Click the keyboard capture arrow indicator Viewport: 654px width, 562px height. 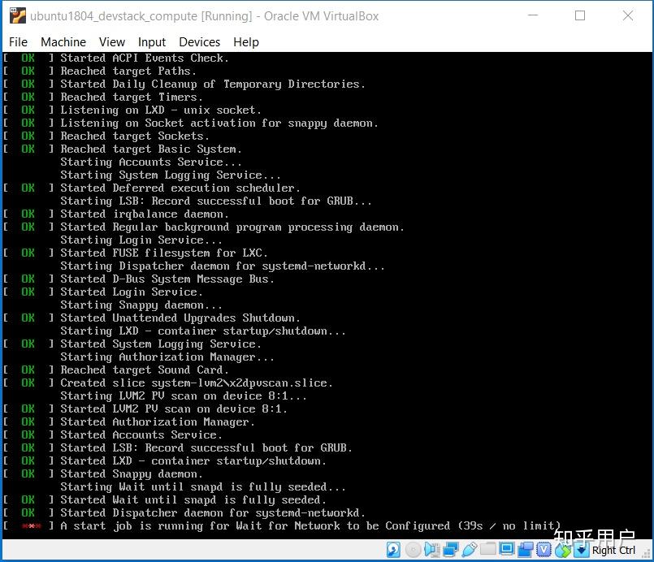click(582, 550)
